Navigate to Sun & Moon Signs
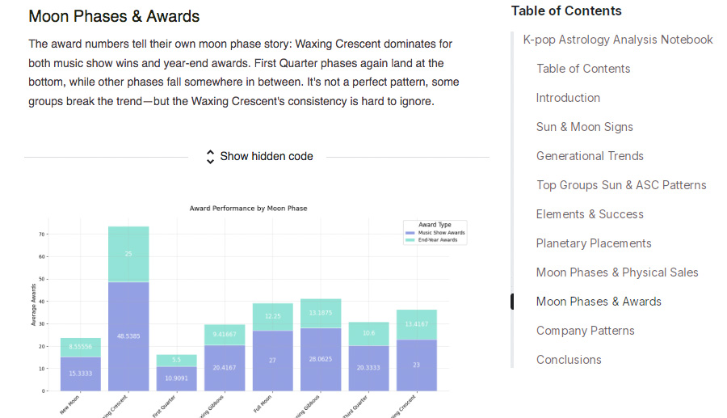 tap(584, 127)
